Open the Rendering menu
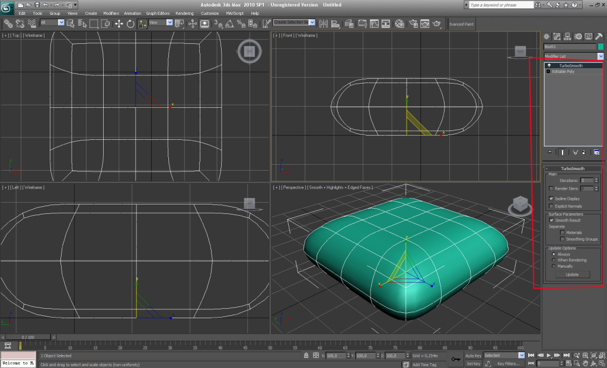This screenshot has height=368, width=607. coord(184,13)
